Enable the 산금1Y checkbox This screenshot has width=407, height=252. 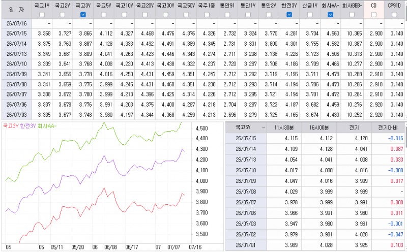click(x=310, y=15)
